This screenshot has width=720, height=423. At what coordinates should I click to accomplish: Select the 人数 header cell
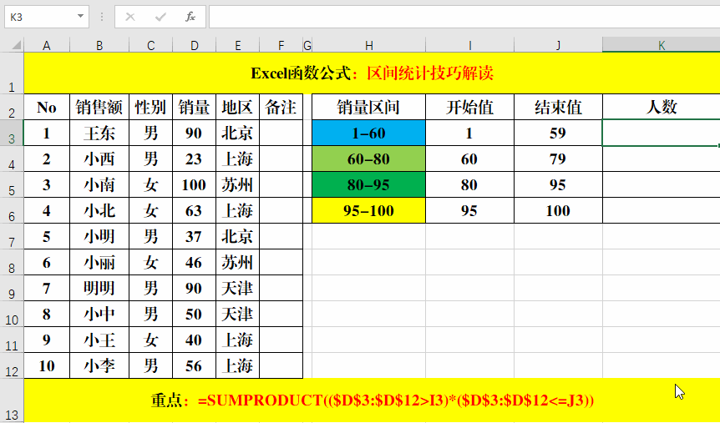coord(661,107)
